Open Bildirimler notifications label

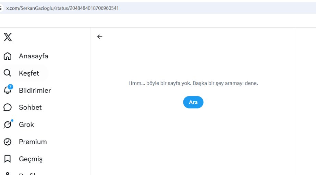pos(35,90)
